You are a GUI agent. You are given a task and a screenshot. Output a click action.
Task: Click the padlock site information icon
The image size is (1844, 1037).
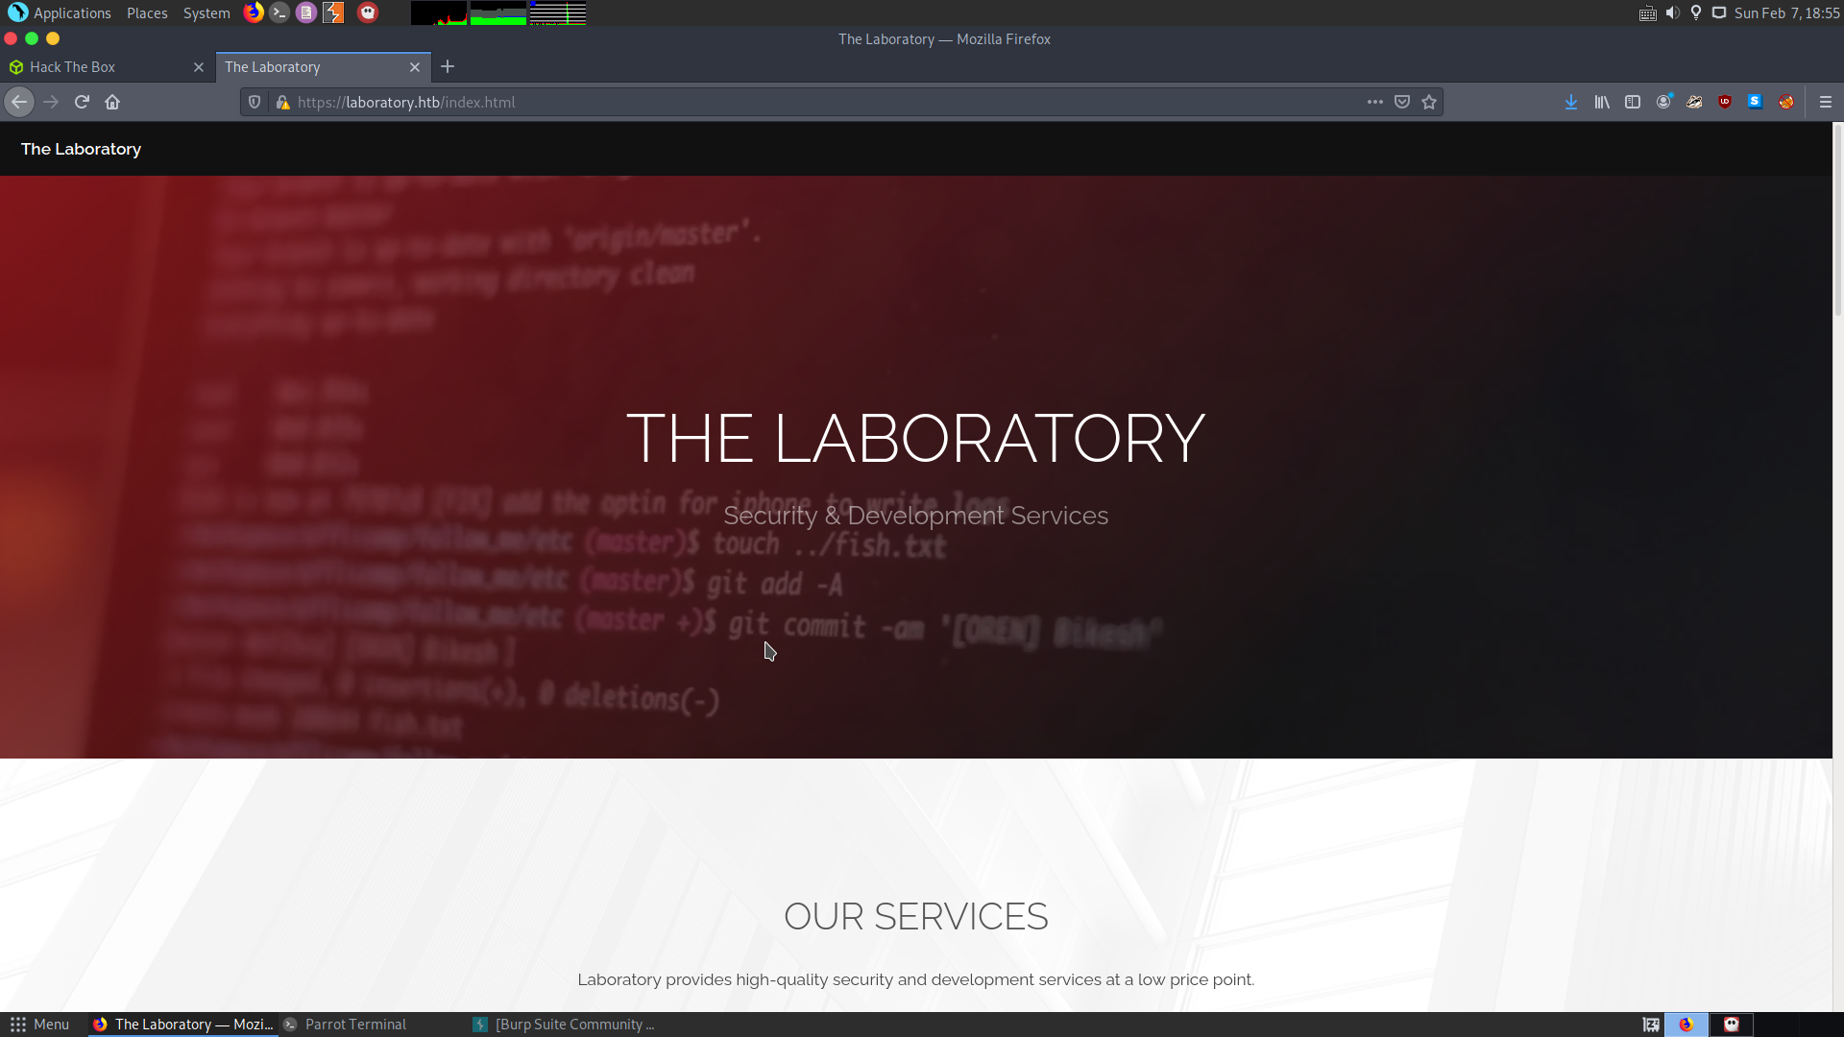point(282,102)
